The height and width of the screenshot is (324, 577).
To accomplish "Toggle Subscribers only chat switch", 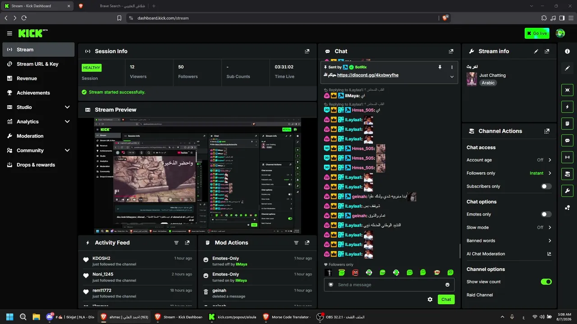I will pyautogui.click(x=546, y=186).
